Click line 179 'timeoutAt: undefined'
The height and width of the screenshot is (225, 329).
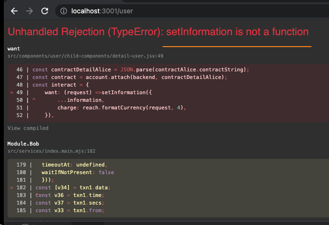point(62,165)
